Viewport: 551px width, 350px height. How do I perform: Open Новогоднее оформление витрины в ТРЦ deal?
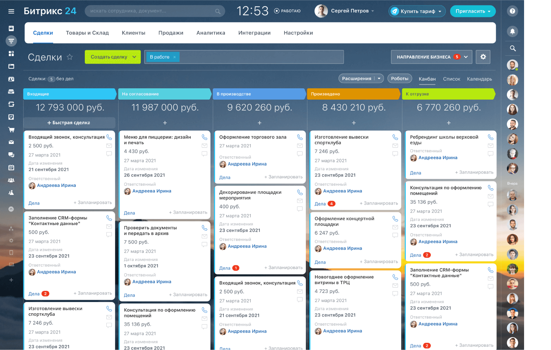pos(344,279)
